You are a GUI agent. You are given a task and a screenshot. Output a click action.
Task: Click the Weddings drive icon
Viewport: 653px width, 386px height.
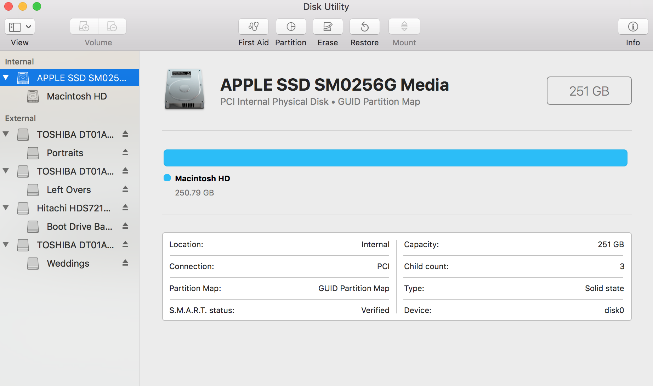point(33,263)
